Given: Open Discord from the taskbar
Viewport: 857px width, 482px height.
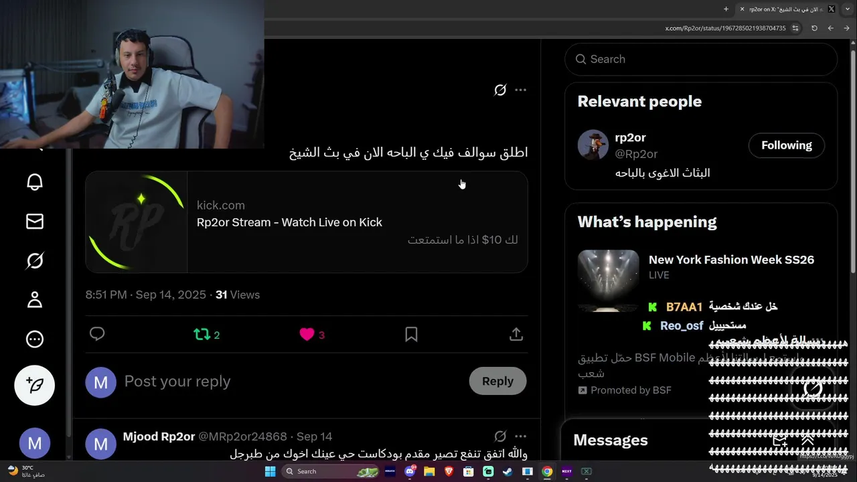Looking at the screenshot, I should click(410, 471).
